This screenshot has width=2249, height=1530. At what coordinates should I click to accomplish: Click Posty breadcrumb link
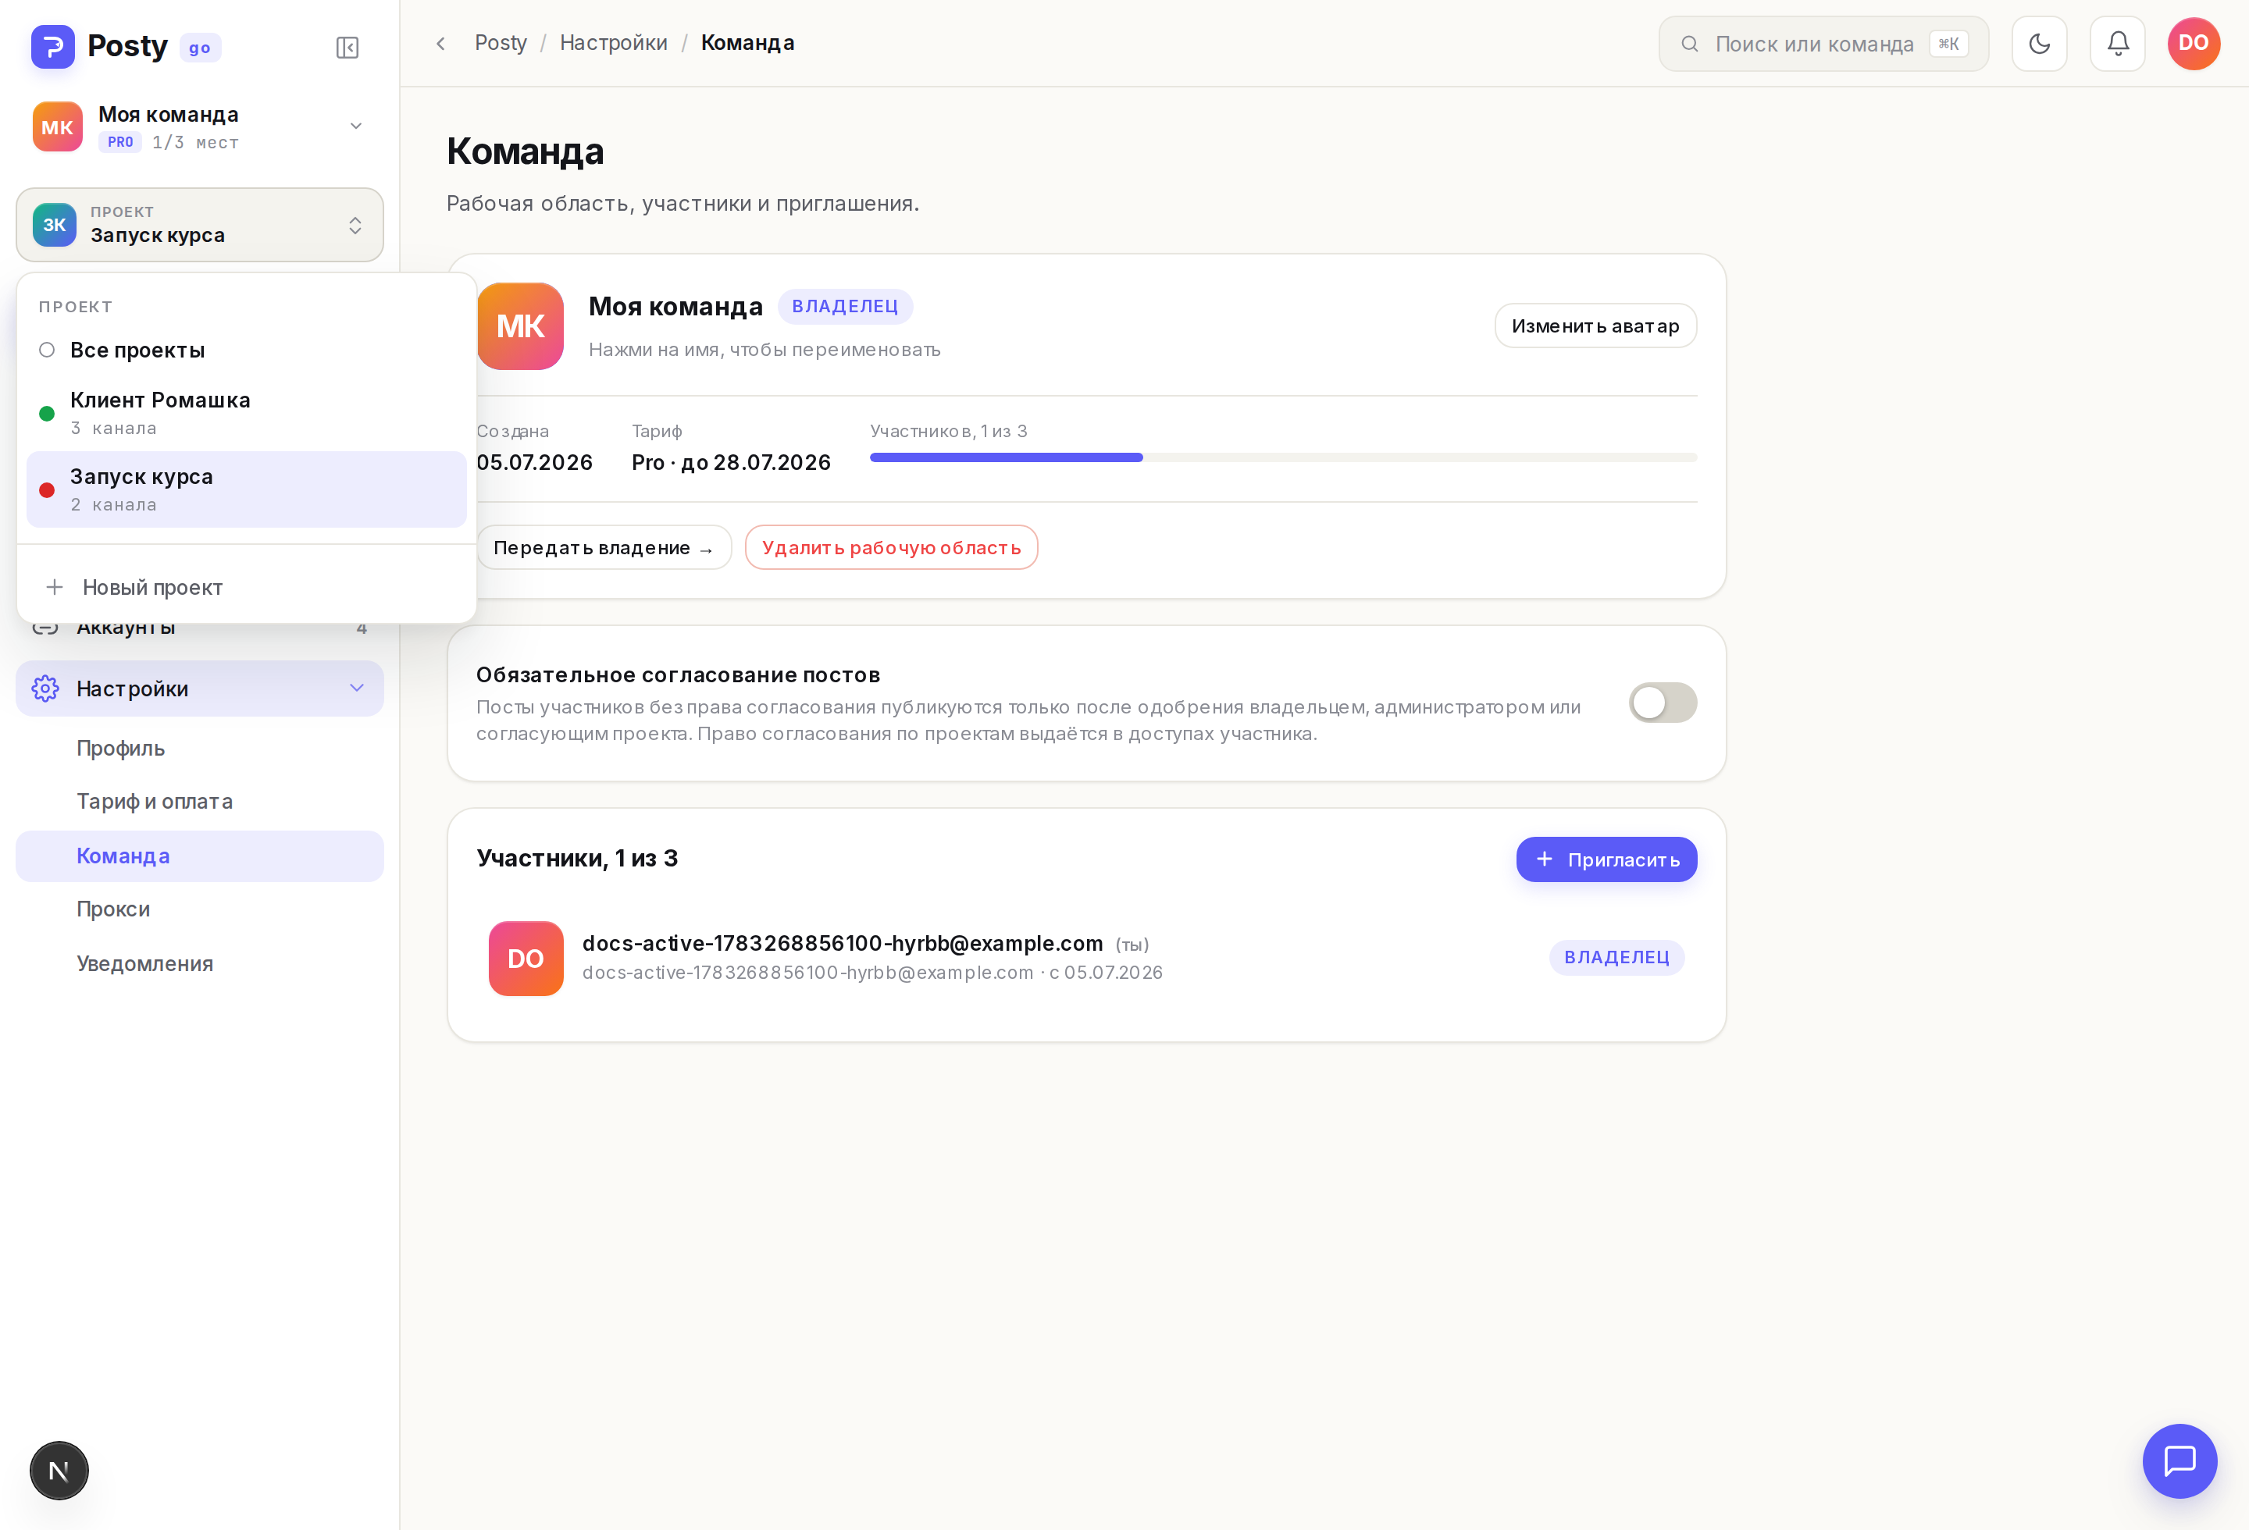pyautogui.click(x=501, y=44)
